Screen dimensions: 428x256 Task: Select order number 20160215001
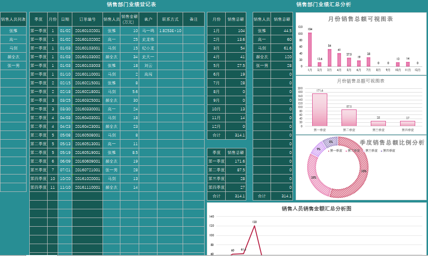tap(87, 83)
